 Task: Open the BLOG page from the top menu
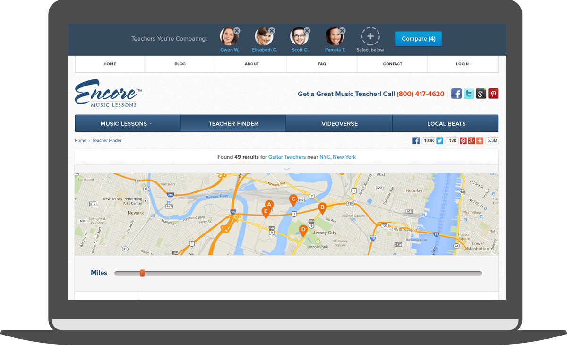[180, 64]
